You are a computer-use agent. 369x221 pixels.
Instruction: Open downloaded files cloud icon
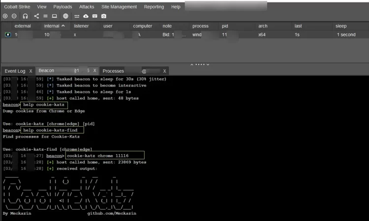[x=86, y=16]
